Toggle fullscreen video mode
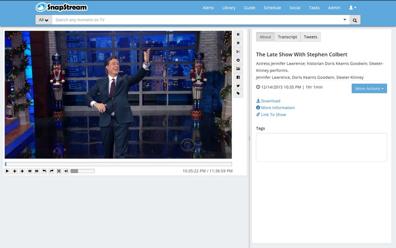396x248 pixels. 59,171
